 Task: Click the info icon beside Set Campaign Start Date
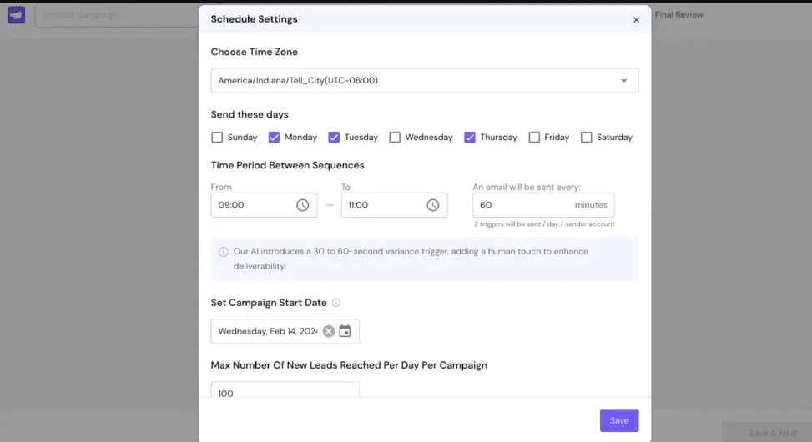click(x=336, y=303)
